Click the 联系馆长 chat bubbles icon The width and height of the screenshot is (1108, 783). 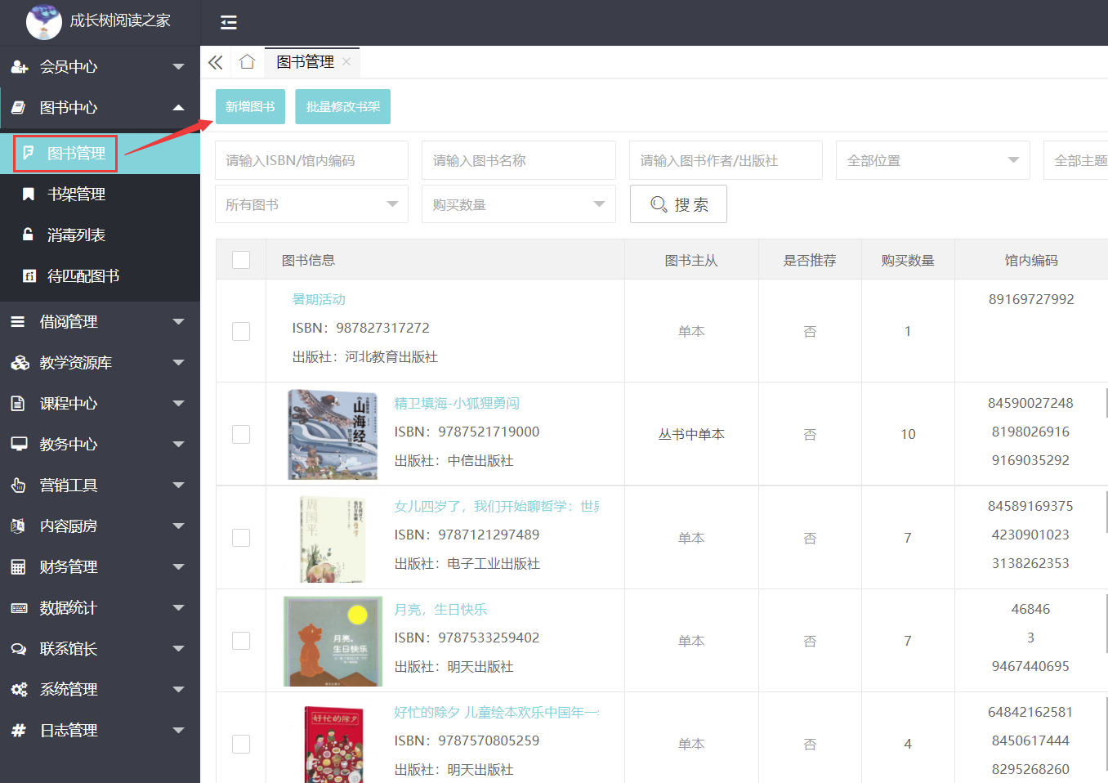click(19, 648)
